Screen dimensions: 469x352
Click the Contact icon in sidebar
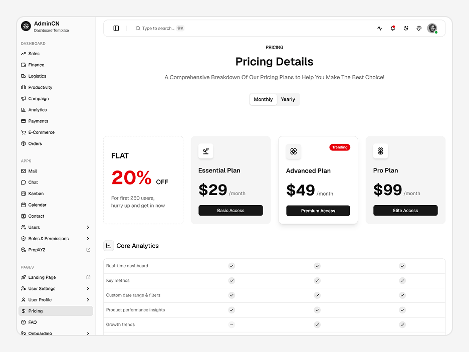tap(24, 216)
